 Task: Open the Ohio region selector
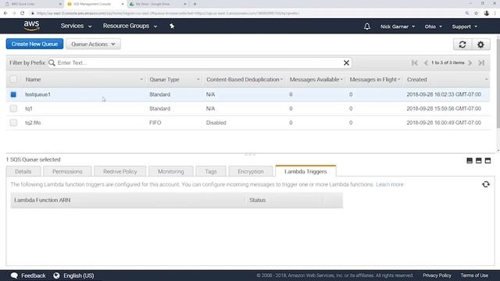click(x=433, y=27)
